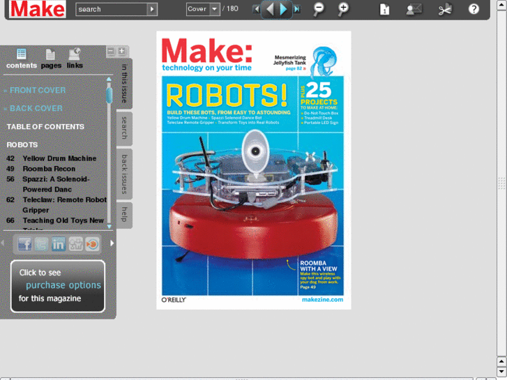This screenshot has height=380, width=507.
Task: Open the Cover page dropdown
Action: [214, 9]
